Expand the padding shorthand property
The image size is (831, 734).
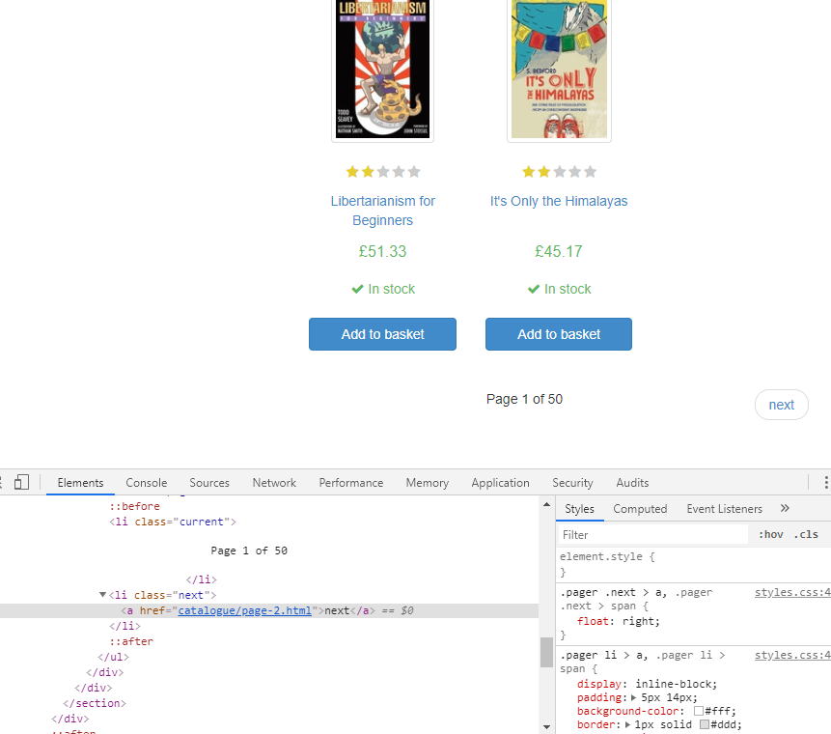pos(632,697)
